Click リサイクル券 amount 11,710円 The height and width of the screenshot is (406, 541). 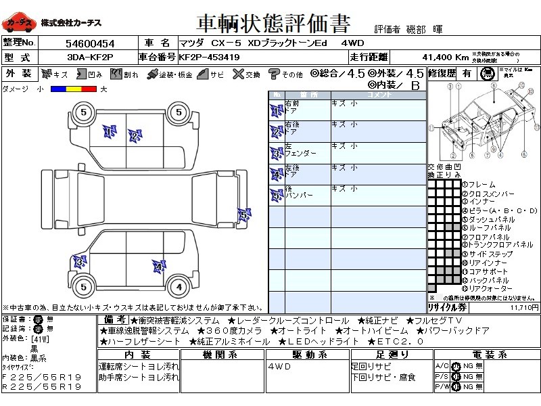point(525,307)
